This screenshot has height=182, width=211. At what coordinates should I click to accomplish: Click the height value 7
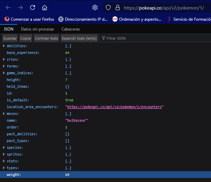click(66, 80)
